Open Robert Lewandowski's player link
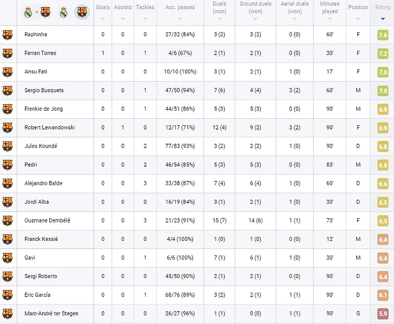 pos(50,127)
